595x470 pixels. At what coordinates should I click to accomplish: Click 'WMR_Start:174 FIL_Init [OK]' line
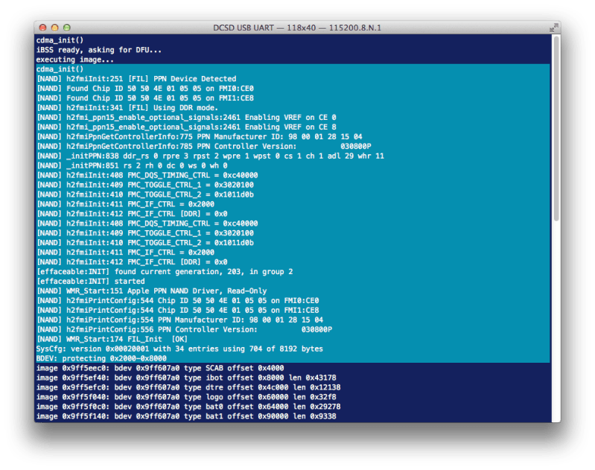click(112, 340)
